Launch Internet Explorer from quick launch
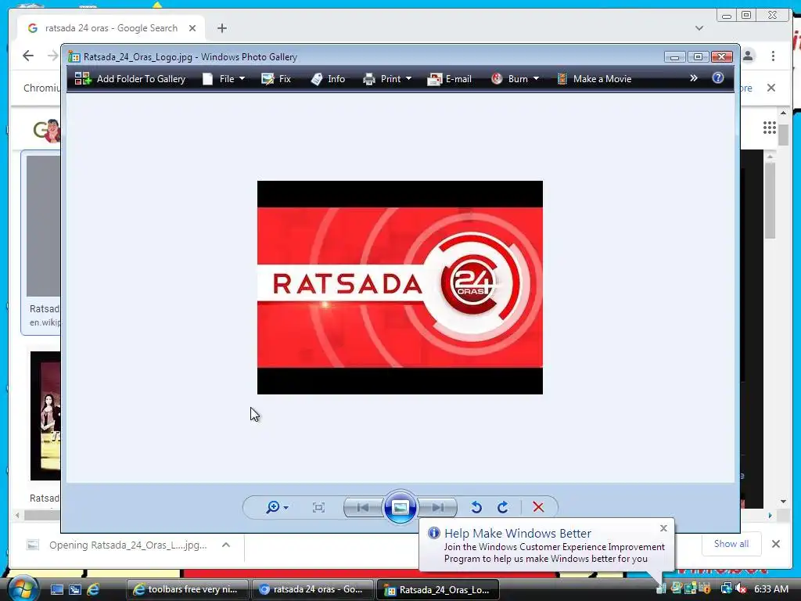This screenshot has height=601, width=801. click(94, 590)
